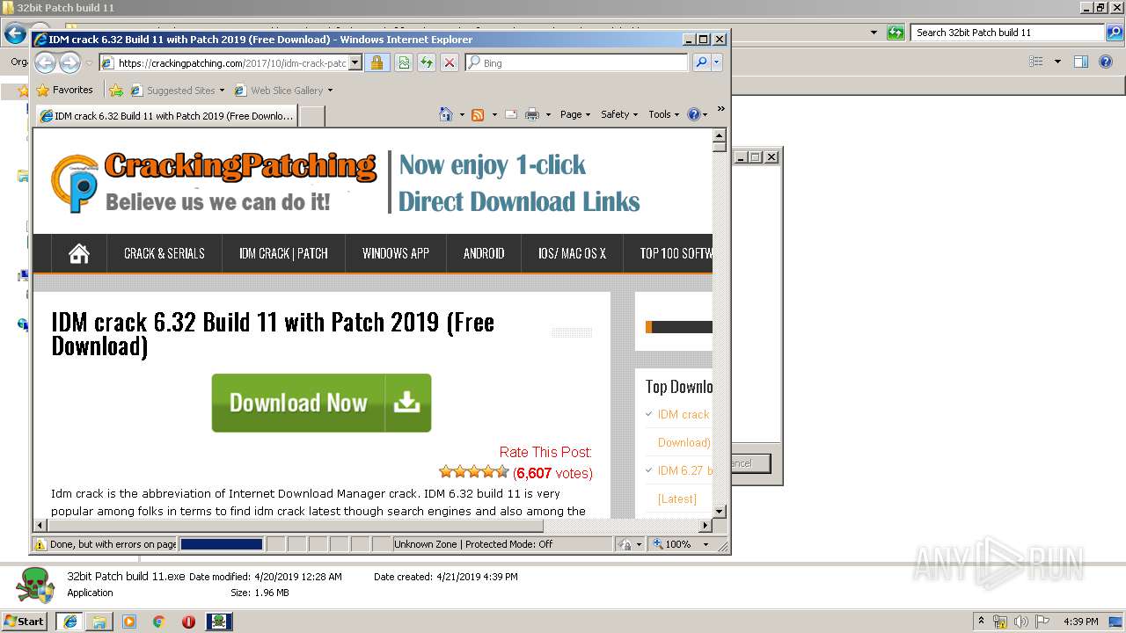1126x633 pixels.
Task: Click the Action Center flag tray icon
Action: [x=1042, y=622]
